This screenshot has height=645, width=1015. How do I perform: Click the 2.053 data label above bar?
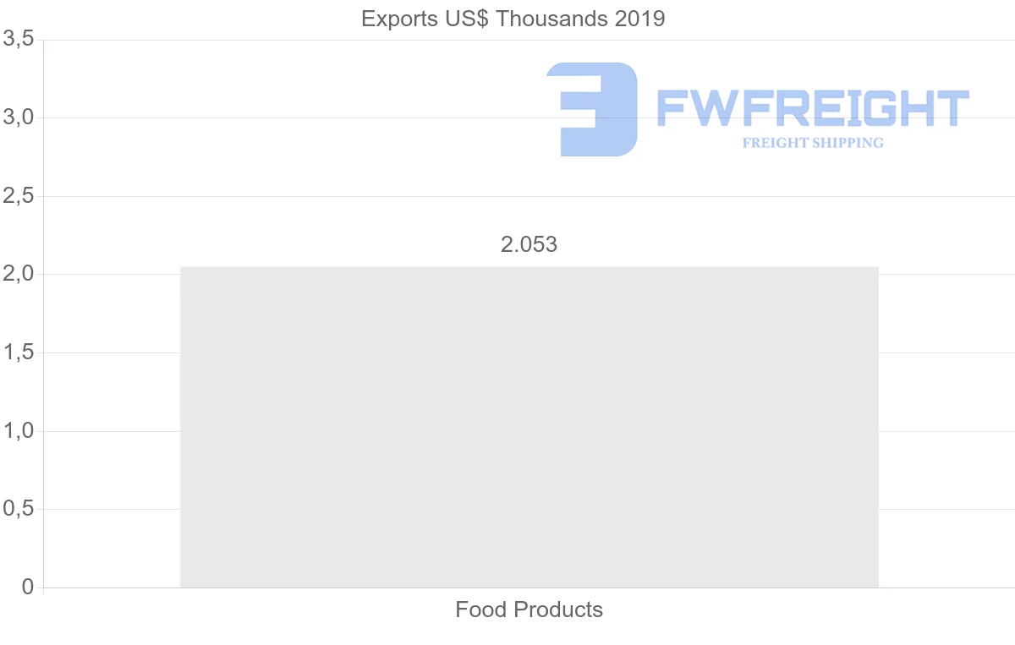click(529, 245)
